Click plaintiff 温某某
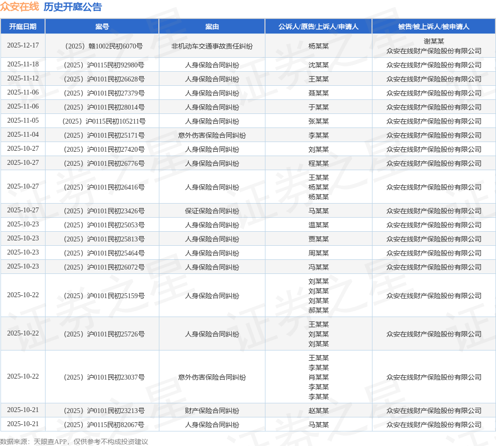The image size is (496, 446). (x=319, y=225)
